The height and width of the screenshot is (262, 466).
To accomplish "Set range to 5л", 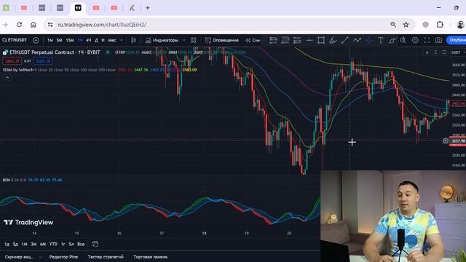I will point(71,245).
